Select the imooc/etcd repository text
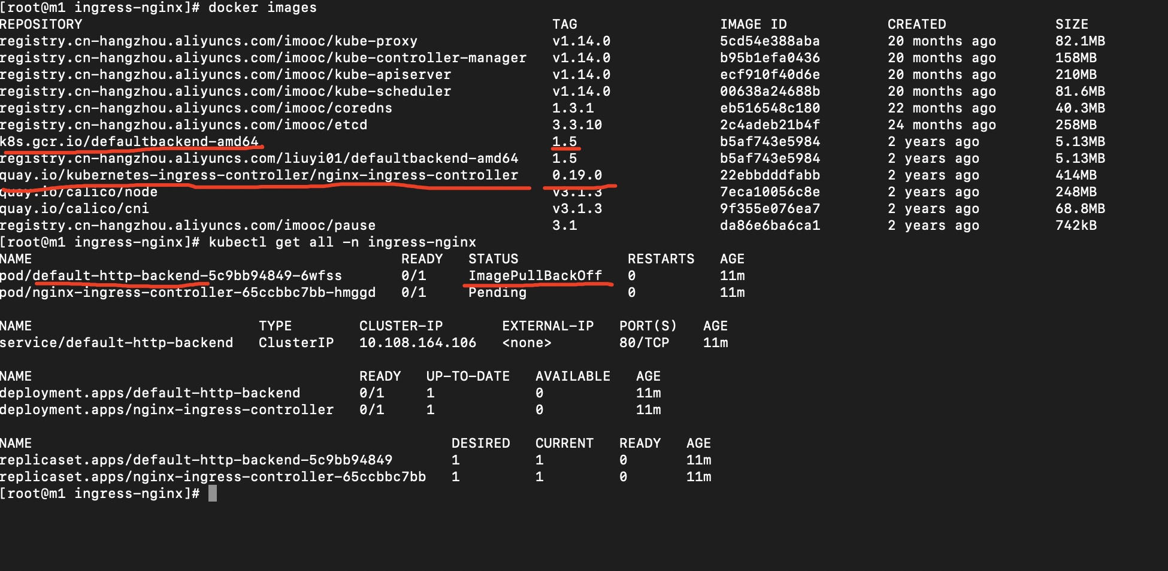Viewport: 1168px width, 571px height. [x=183, y=125]
